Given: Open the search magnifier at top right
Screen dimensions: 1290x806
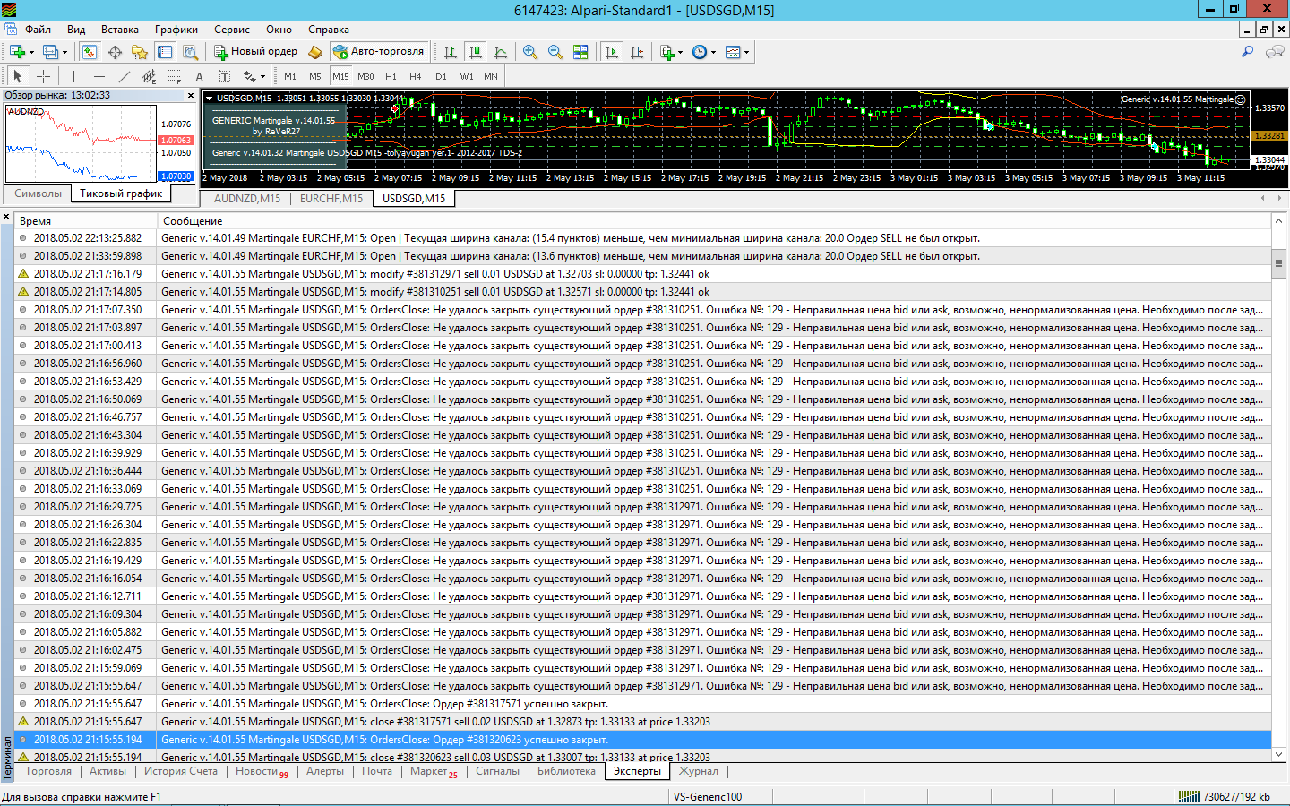Looking at the screenshot, I should pos(1247,52).
